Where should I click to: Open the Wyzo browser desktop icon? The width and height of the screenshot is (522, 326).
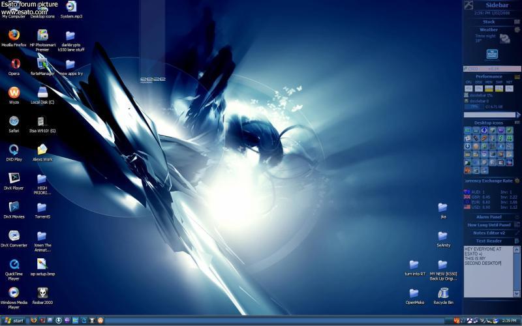14,95
